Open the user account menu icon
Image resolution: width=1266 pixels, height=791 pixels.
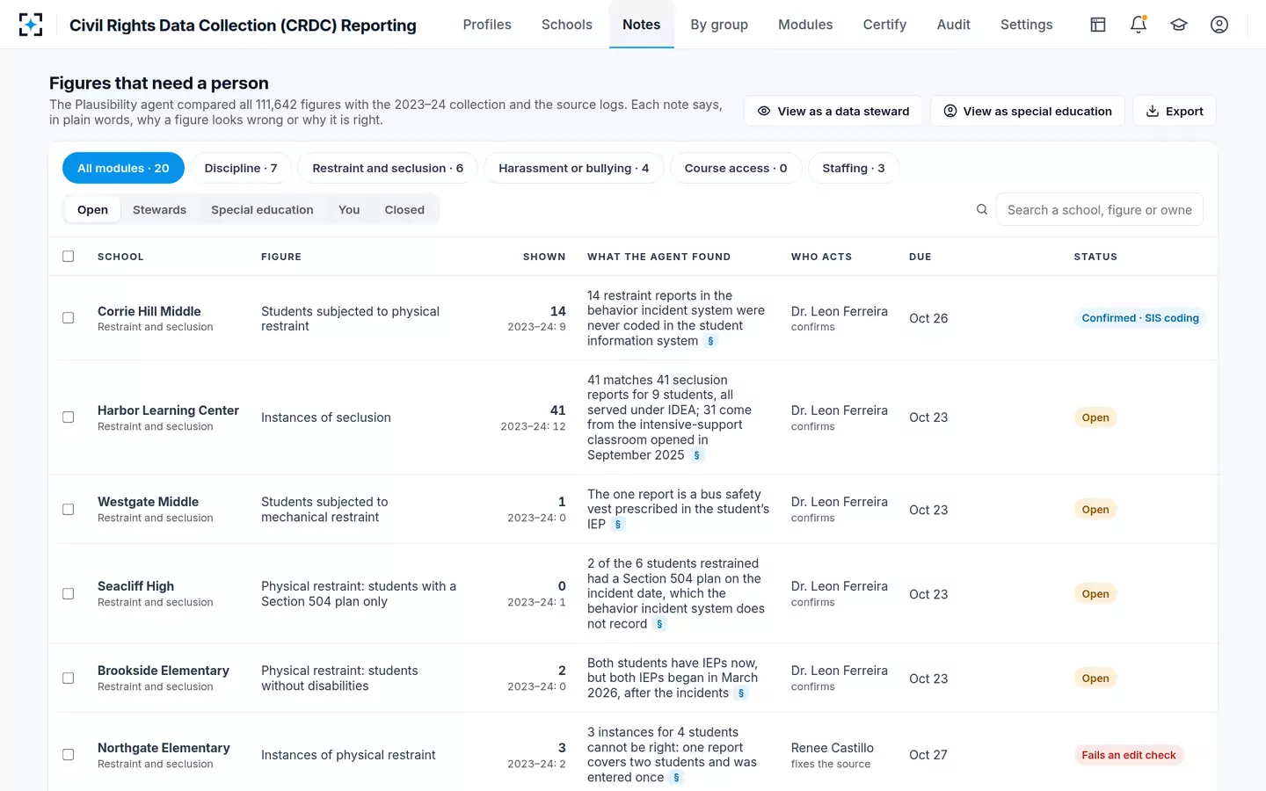tap(1219, 25)
